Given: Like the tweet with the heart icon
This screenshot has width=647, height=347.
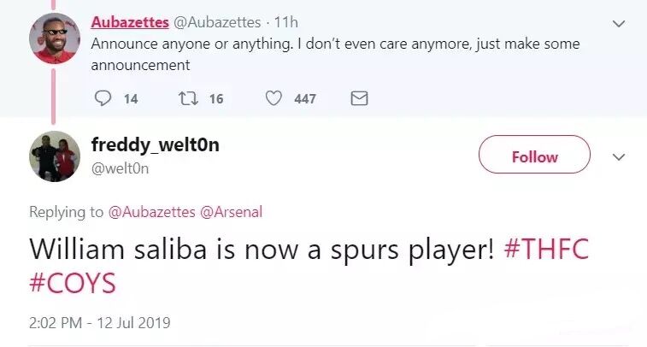Looking at the screenshot, I should 274,98.
